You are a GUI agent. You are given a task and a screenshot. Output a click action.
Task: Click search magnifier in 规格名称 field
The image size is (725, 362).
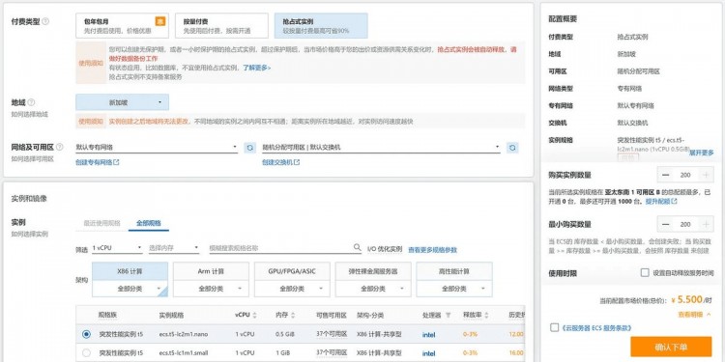click(357, 247)
